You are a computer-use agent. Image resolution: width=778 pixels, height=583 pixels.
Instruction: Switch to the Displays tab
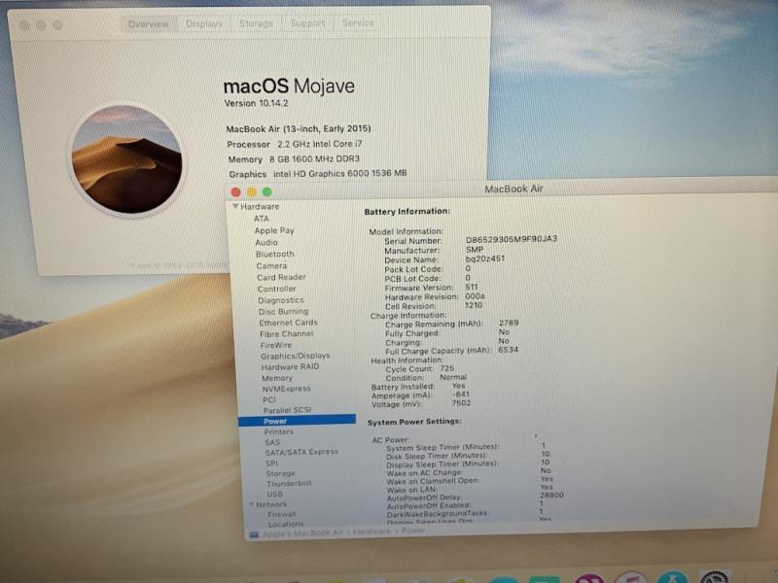(x=204, y=23)
